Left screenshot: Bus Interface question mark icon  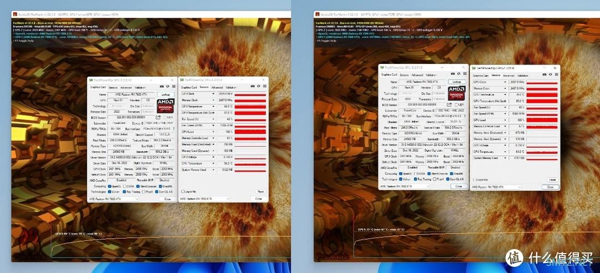(174, 128)
